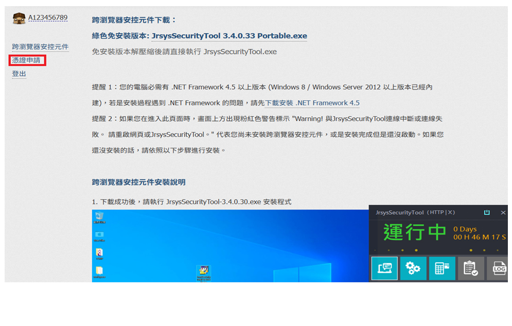
Task: Close the JrsysSecurityTool panel with X
Action: pos(503,212)
